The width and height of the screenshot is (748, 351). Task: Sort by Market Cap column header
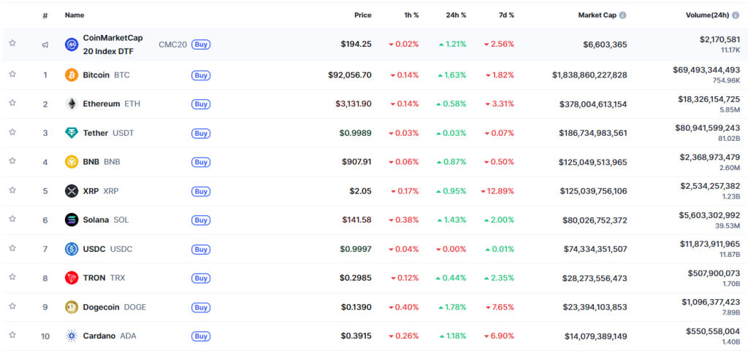[x=598, y=15]
